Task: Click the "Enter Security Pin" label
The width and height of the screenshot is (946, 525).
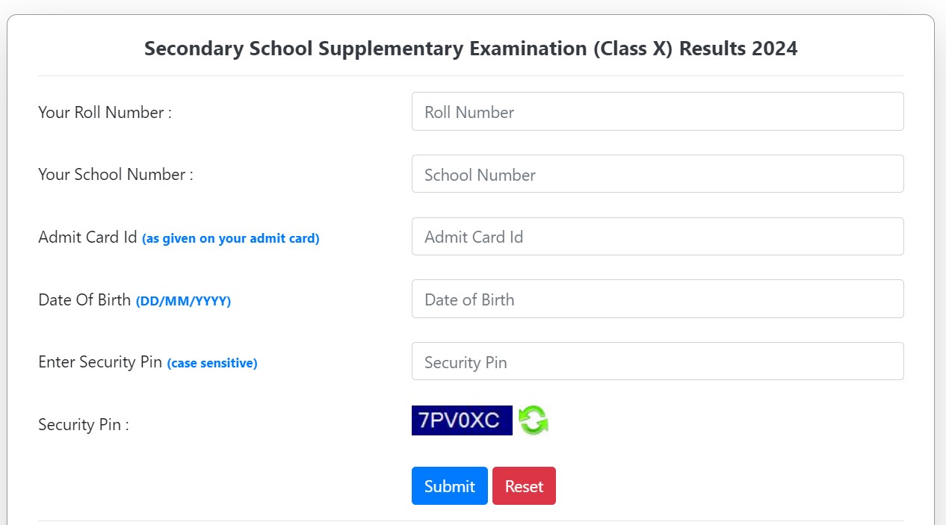Action: [x=100, y=362]
